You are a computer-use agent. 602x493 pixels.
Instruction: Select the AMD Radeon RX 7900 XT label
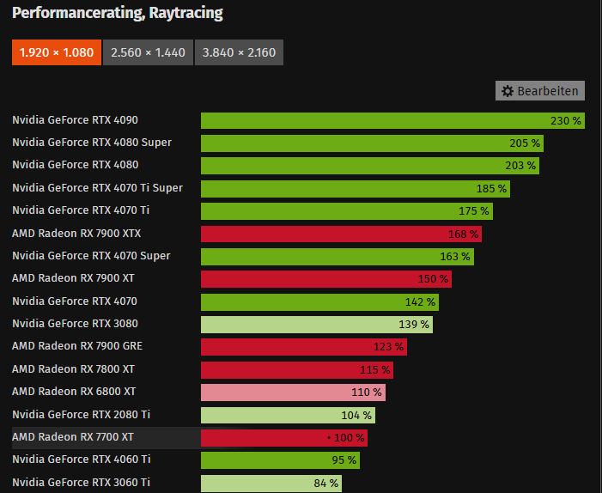click(x=73, y=278)
